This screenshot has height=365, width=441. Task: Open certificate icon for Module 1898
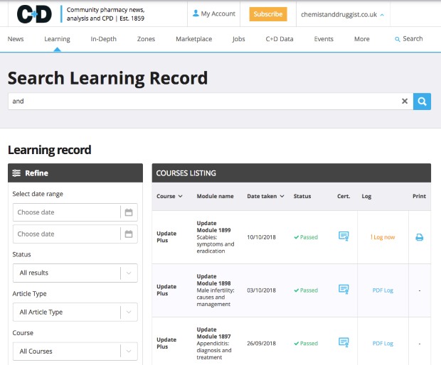click(x=344, y=289)
